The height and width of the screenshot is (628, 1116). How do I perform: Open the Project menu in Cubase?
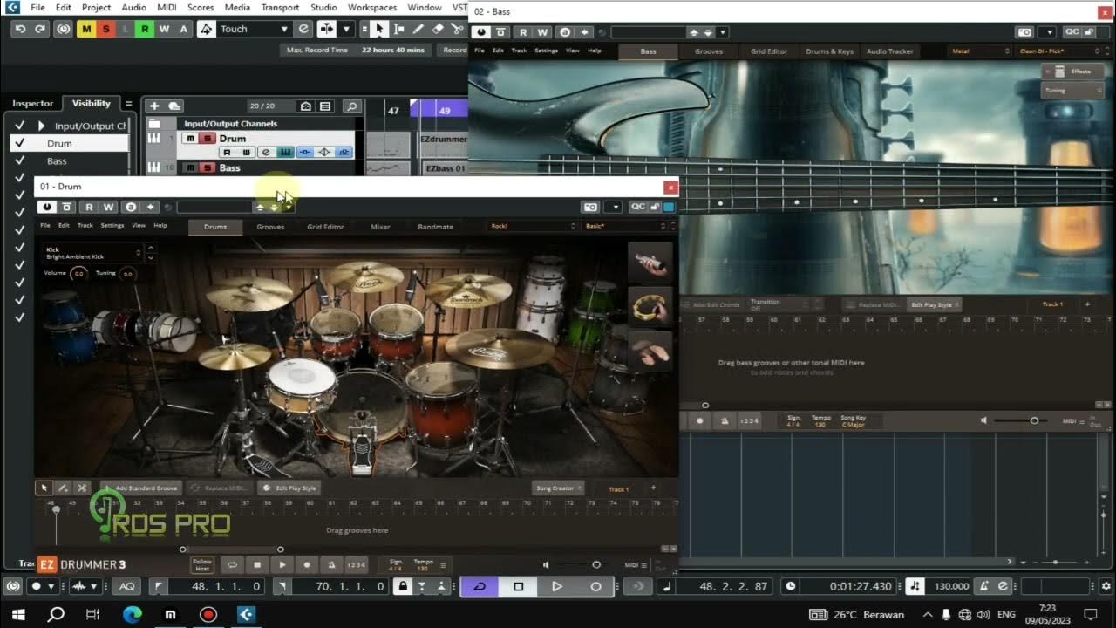coord(96,7)
